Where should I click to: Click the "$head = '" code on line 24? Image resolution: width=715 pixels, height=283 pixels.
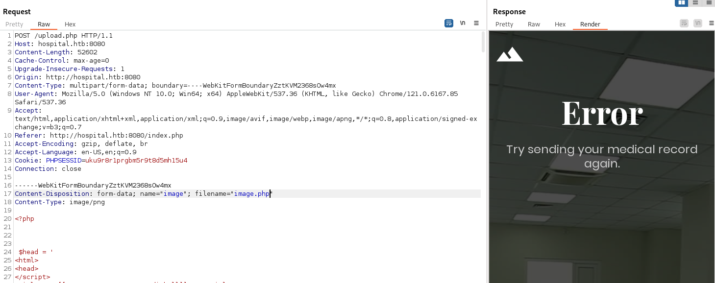[36, 252]
